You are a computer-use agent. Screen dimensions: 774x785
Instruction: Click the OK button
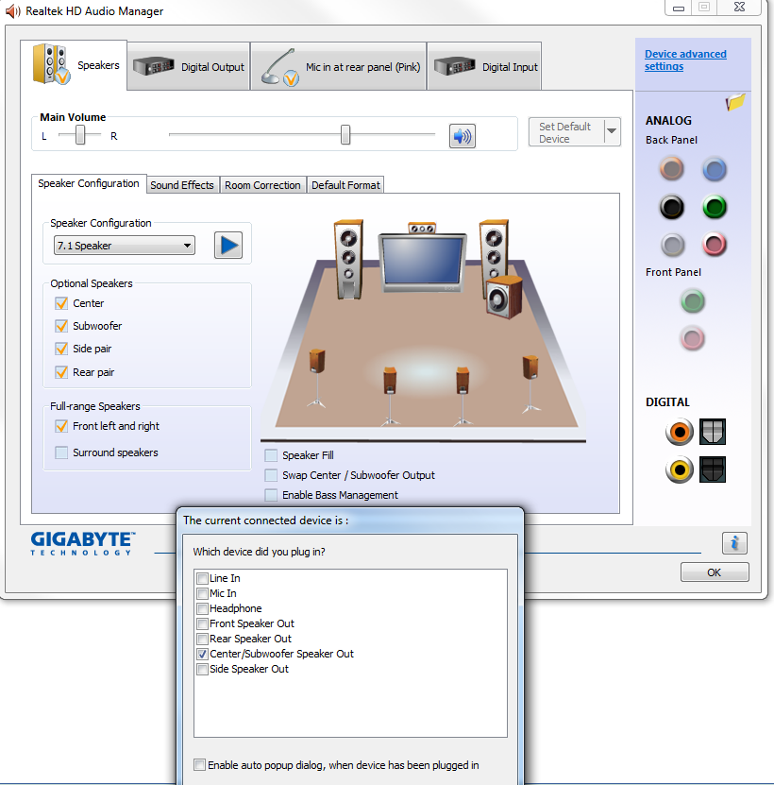click(x=715, y=572)
